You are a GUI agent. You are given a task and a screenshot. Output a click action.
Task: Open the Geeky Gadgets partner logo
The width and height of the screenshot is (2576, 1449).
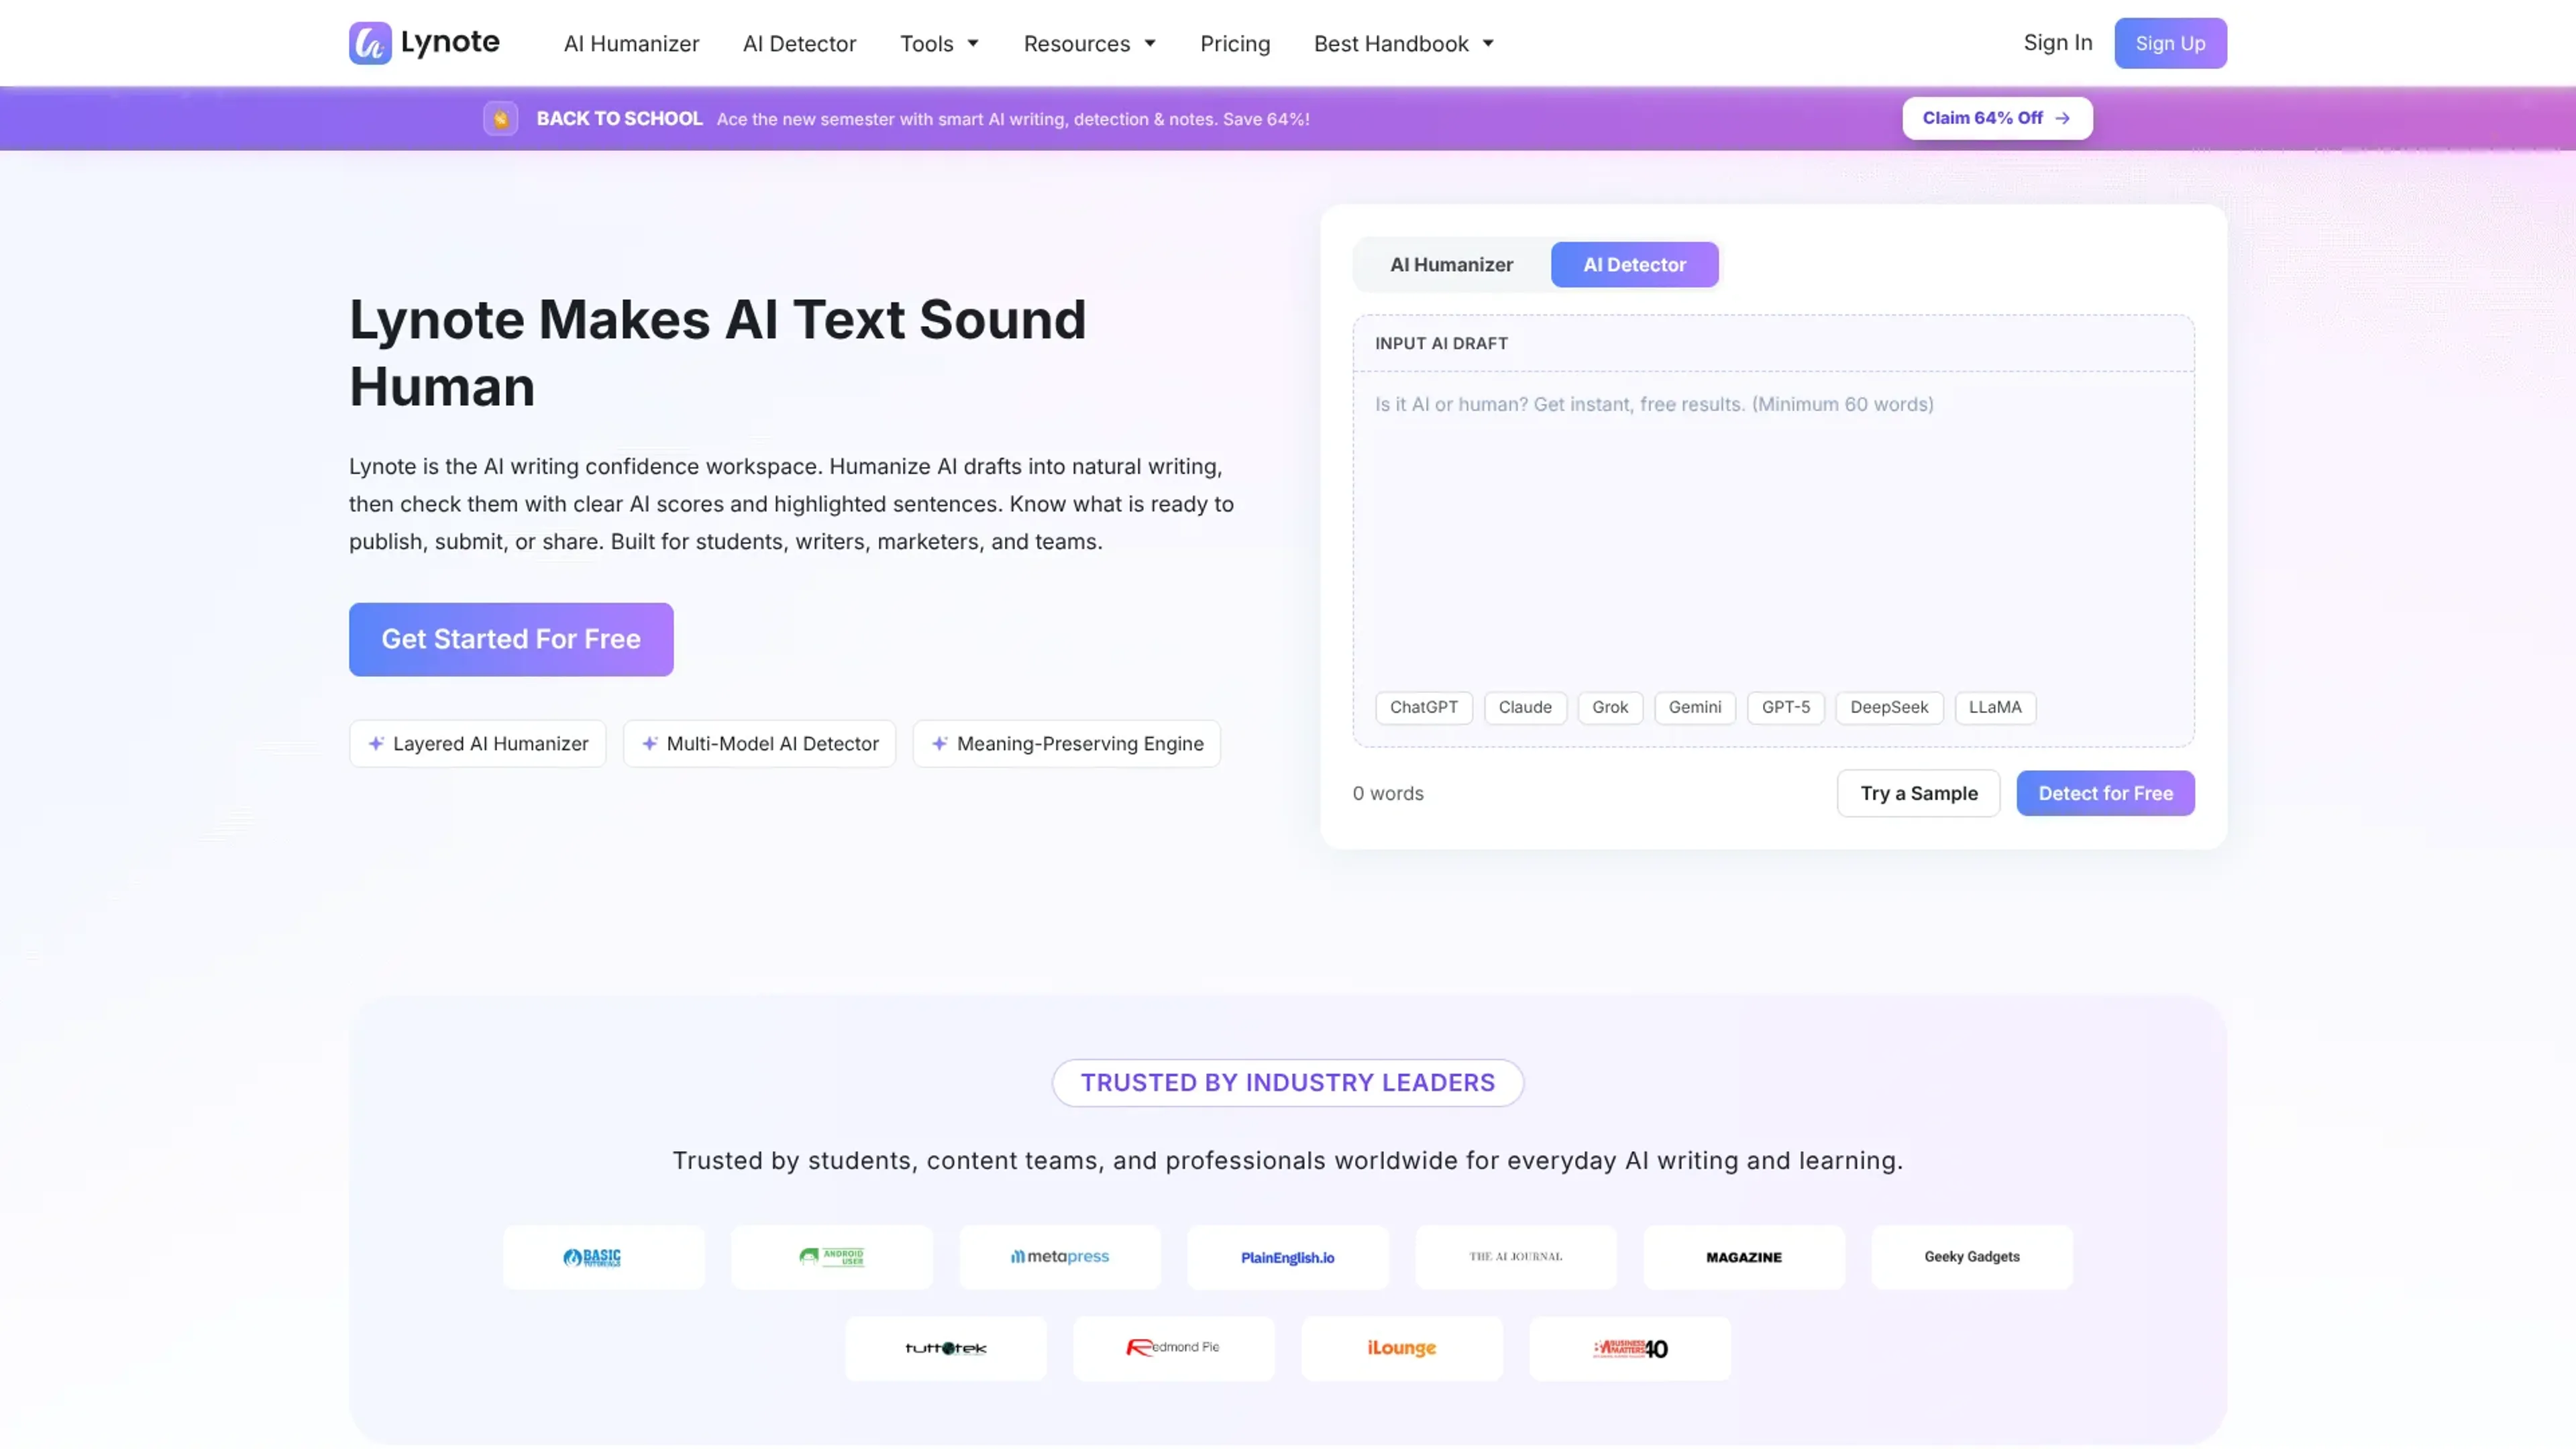click(1972, 1257)
